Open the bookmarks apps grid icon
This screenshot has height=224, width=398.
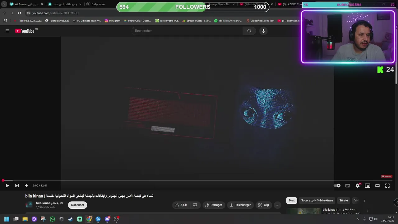5,21
